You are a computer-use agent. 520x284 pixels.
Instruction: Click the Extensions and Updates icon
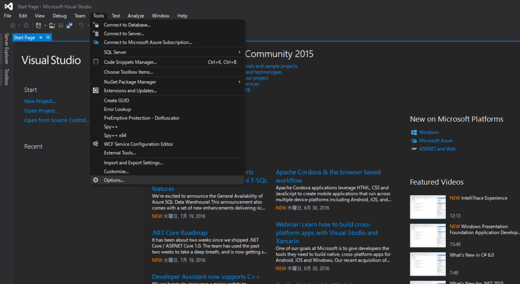[x=96, y=90]
